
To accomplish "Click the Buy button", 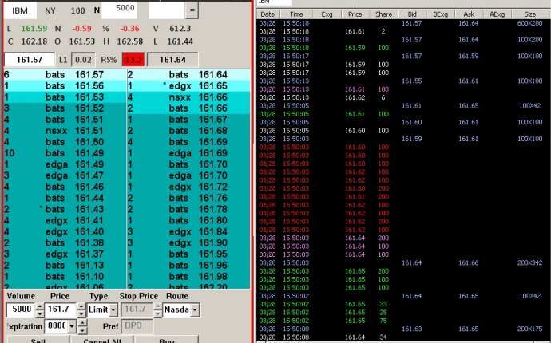I will coord(167,340).
